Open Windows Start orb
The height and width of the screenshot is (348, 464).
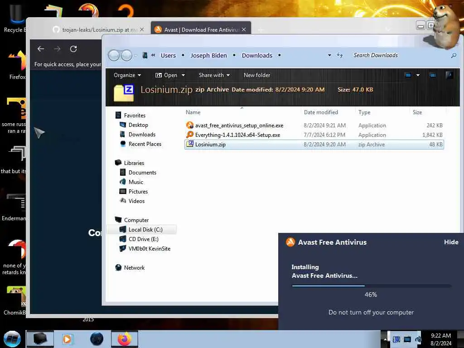[12, 339]
